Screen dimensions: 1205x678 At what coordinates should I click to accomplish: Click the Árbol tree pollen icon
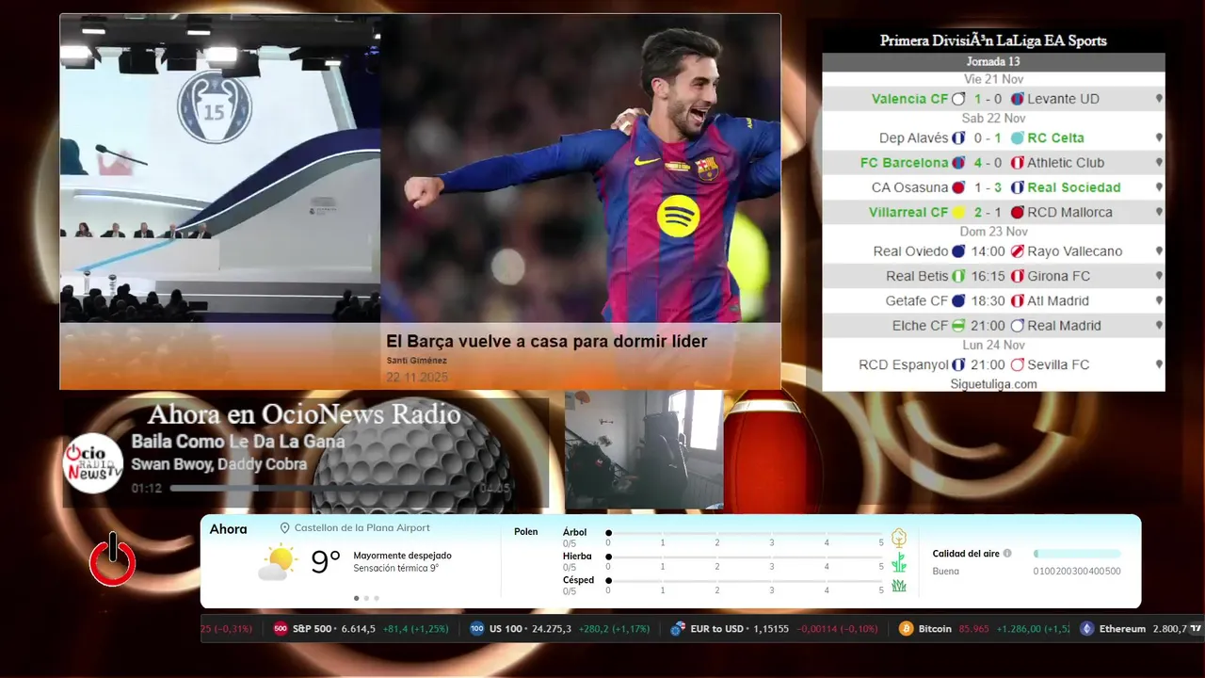(899, 538)
